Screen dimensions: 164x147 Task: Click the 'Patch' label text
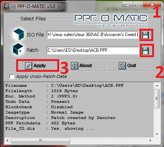tap(32, 50)
